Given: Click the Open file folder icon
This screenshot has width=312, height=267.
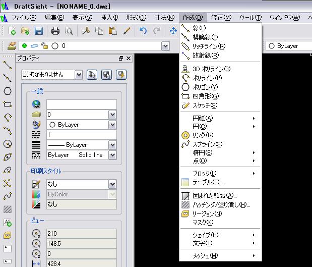Looking at the screenshot, I should 25,31.
